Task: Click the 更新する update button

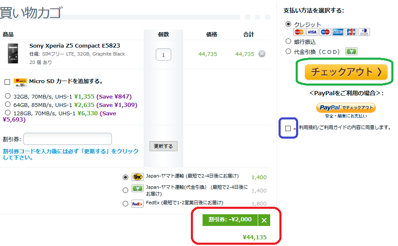Action: tap(163, 146)
